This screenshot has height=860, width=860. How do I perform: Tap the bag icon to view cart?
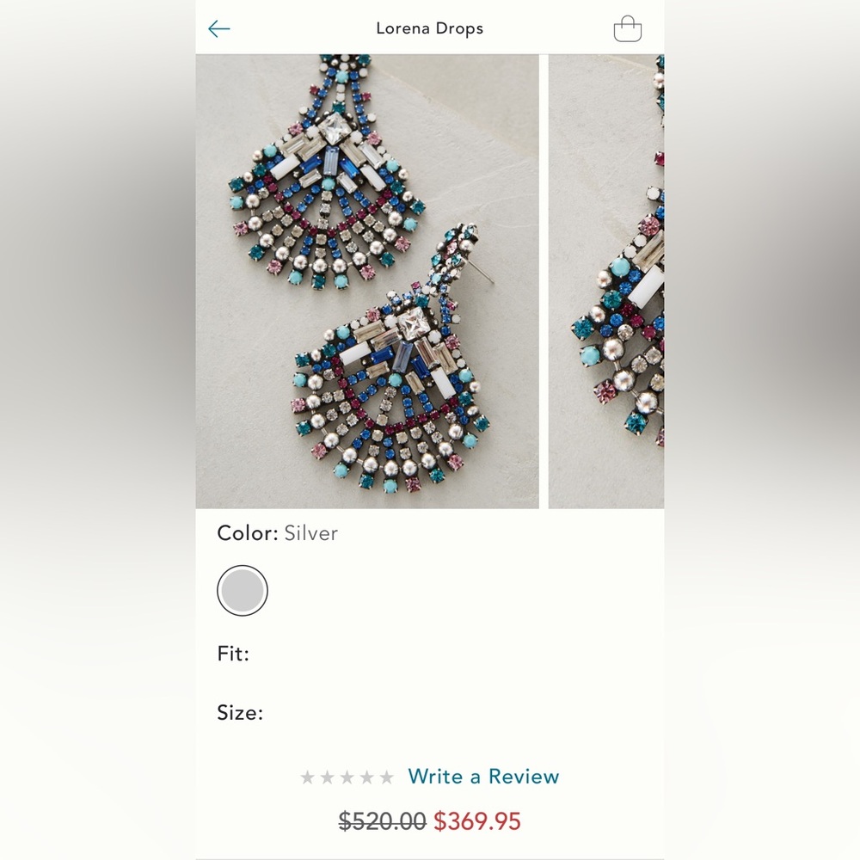click(x=629, y=28)
